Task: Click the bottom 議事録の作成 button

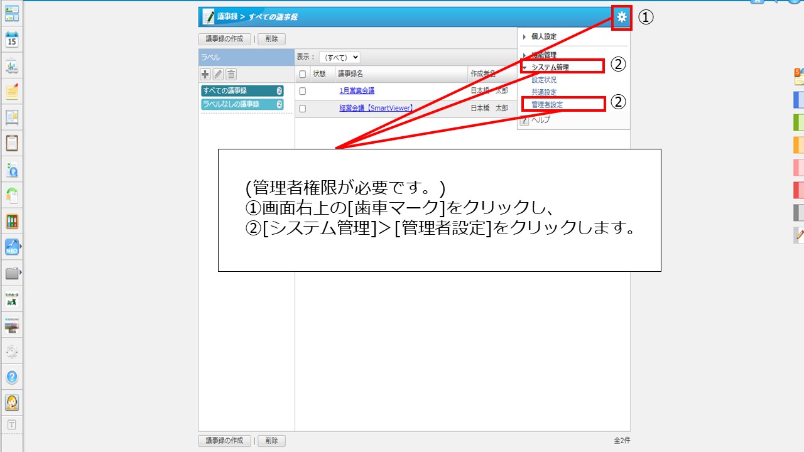Action: 225,441
